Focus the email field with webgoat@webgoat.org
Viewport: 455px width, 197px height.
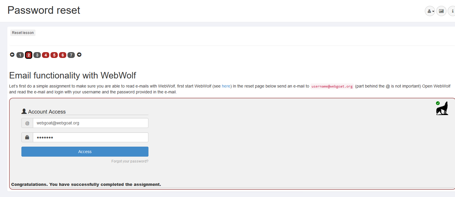coord(90,123)
